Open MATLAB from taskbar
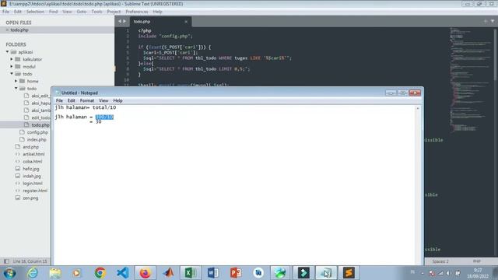498x280 pixels. pos(168,273)
